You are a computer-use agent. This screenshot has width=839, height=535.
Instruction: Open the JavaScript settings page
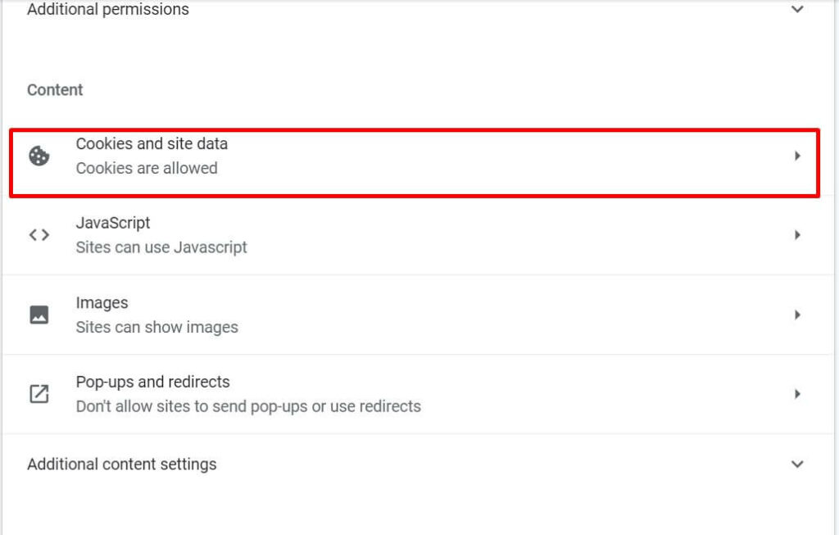[410, 235]
